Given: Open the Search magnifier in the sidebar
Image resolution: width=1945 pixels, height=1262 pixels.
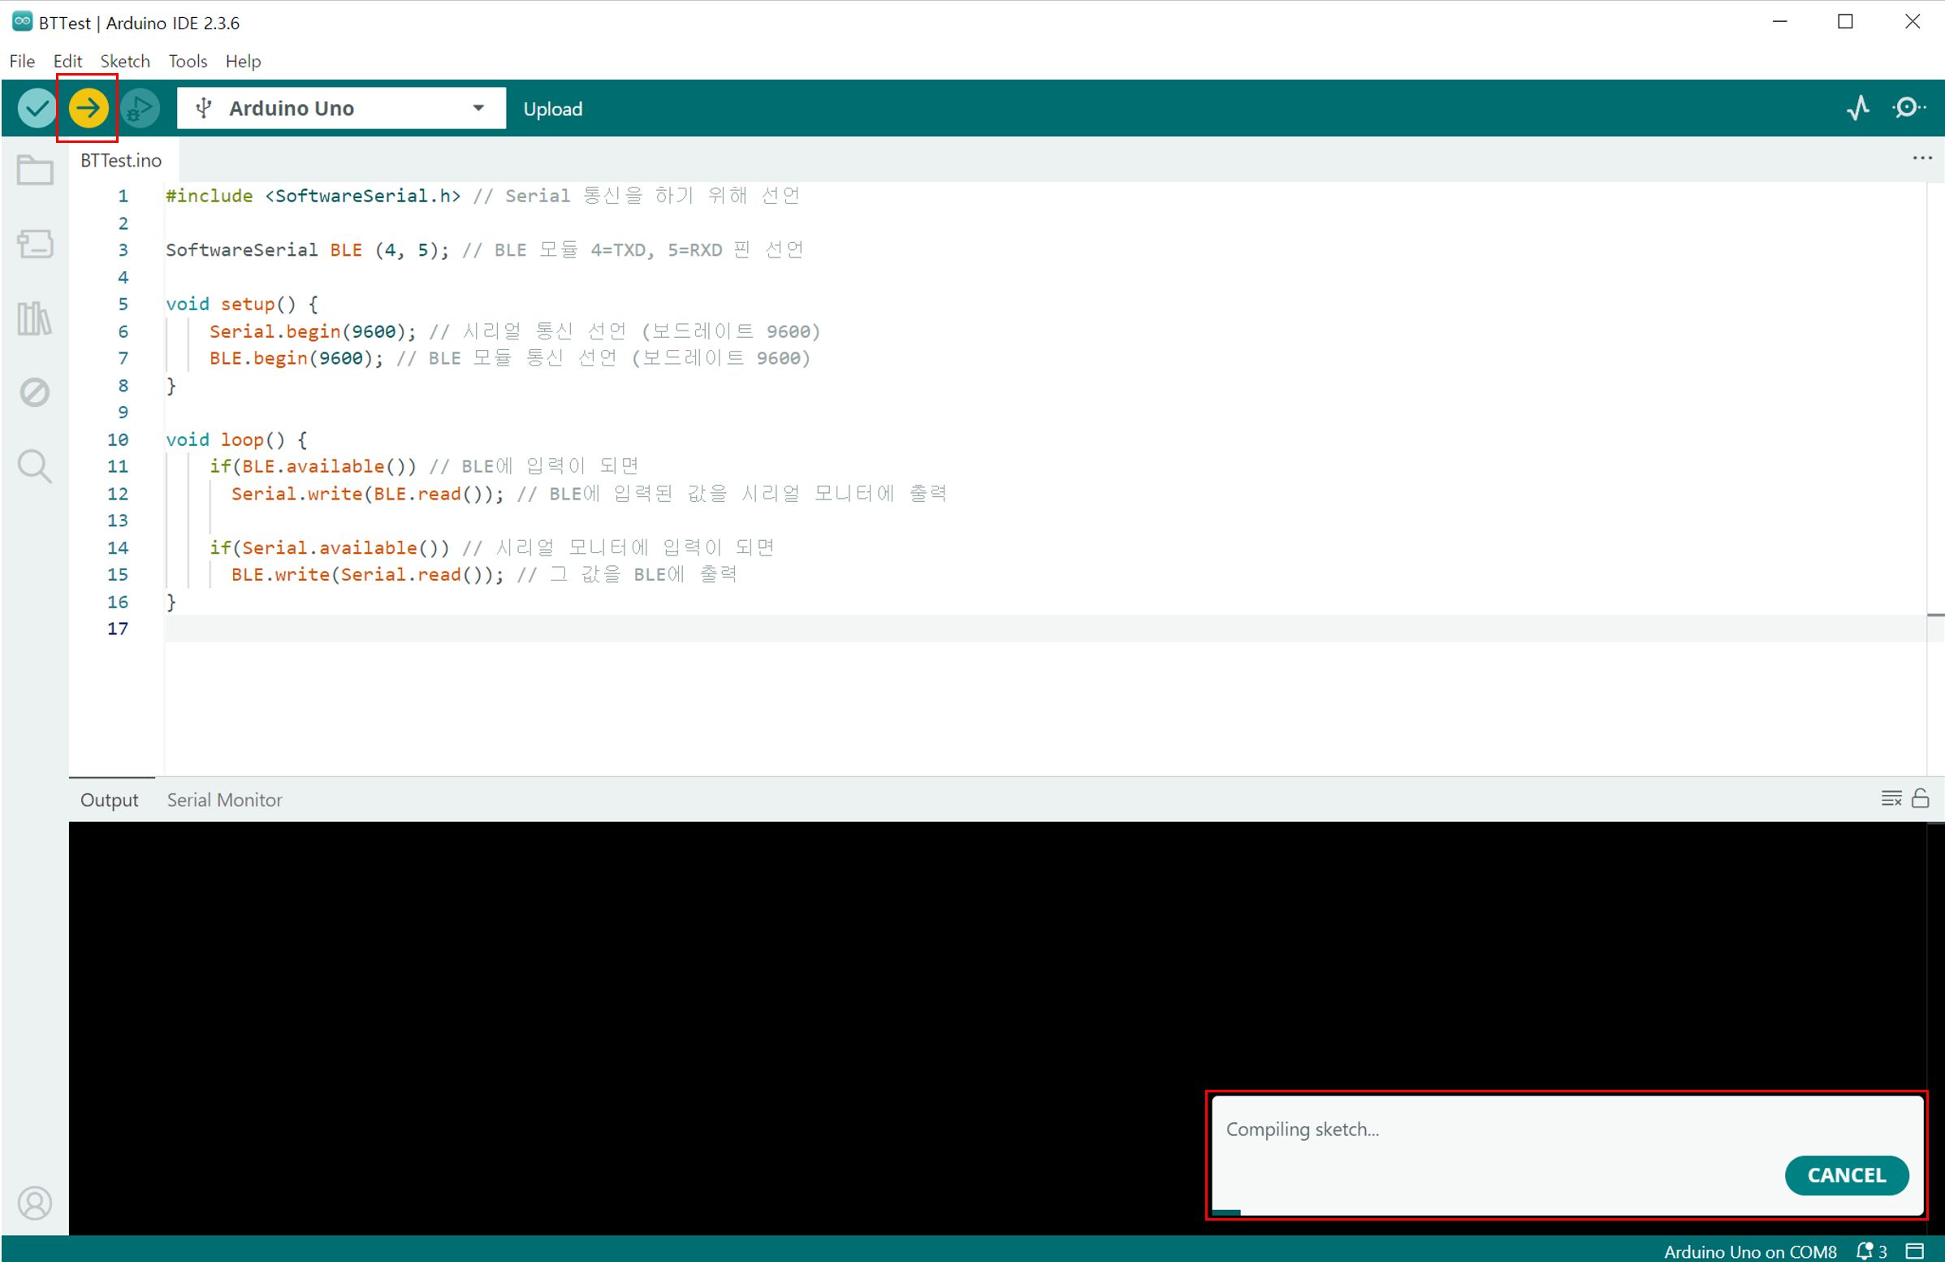Looking at the screenshot, I should [x=35, y=466].
